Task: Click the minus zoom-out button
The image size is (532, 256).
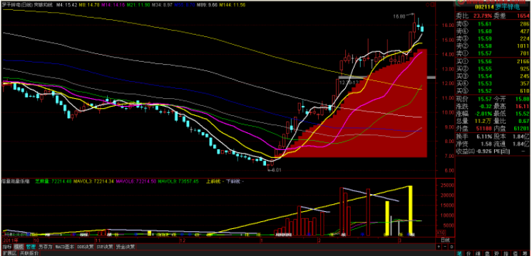Action: [445, 247]
